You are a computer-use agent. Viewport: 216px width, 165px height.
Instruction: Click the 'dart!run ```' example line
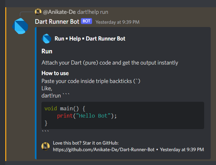(x=56, y=96)
